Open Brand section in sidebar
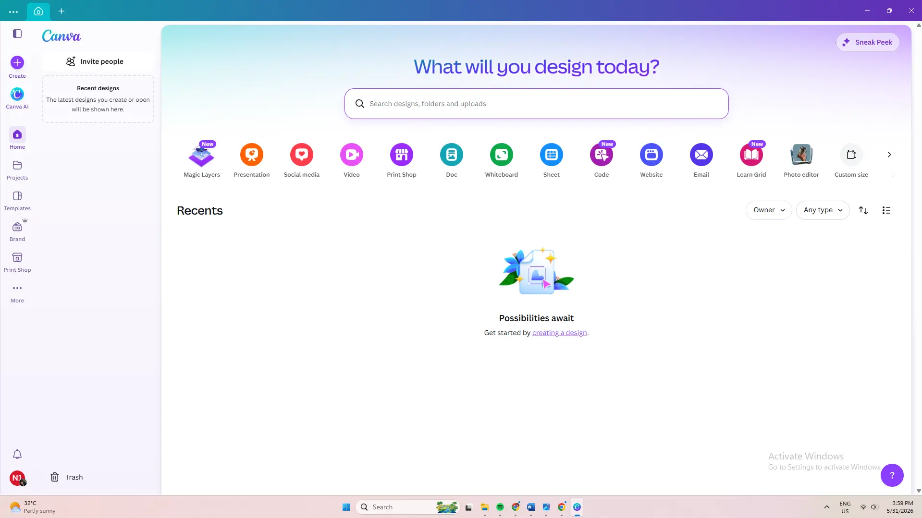Image resolution: width=922 pixels, height=518 pixels. click(x=17, y=231)
